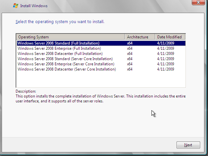
Task: Click x64 in the Enterprise (Full Installation) row
Action: [x=130, y=48]
